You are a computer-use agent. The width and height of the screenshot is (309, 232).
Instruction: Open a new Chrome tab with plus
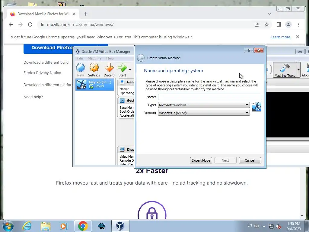85,14
